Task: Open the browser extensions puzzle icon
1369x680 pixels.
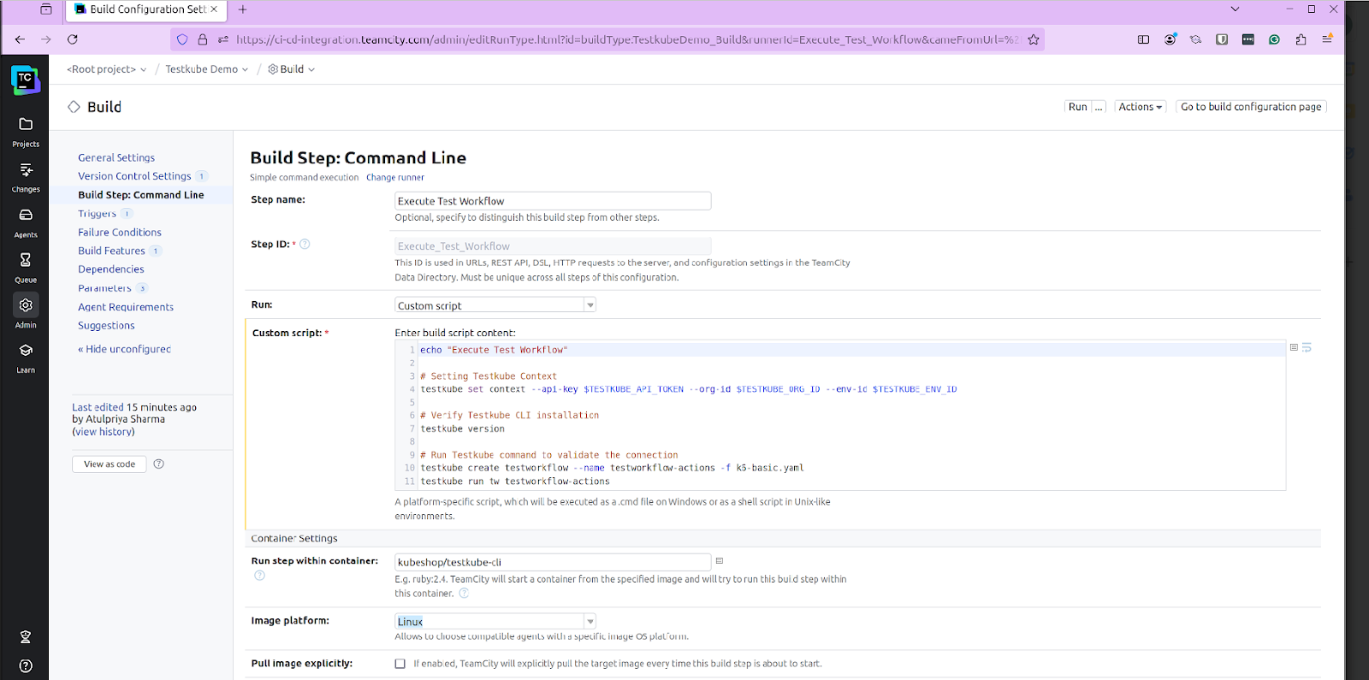Action: (1301, 39)
